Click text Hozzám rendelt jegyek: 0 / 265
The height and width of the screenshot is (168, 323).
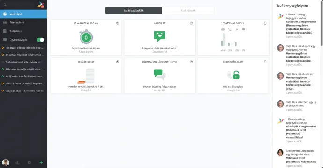(x=86, y=87)
